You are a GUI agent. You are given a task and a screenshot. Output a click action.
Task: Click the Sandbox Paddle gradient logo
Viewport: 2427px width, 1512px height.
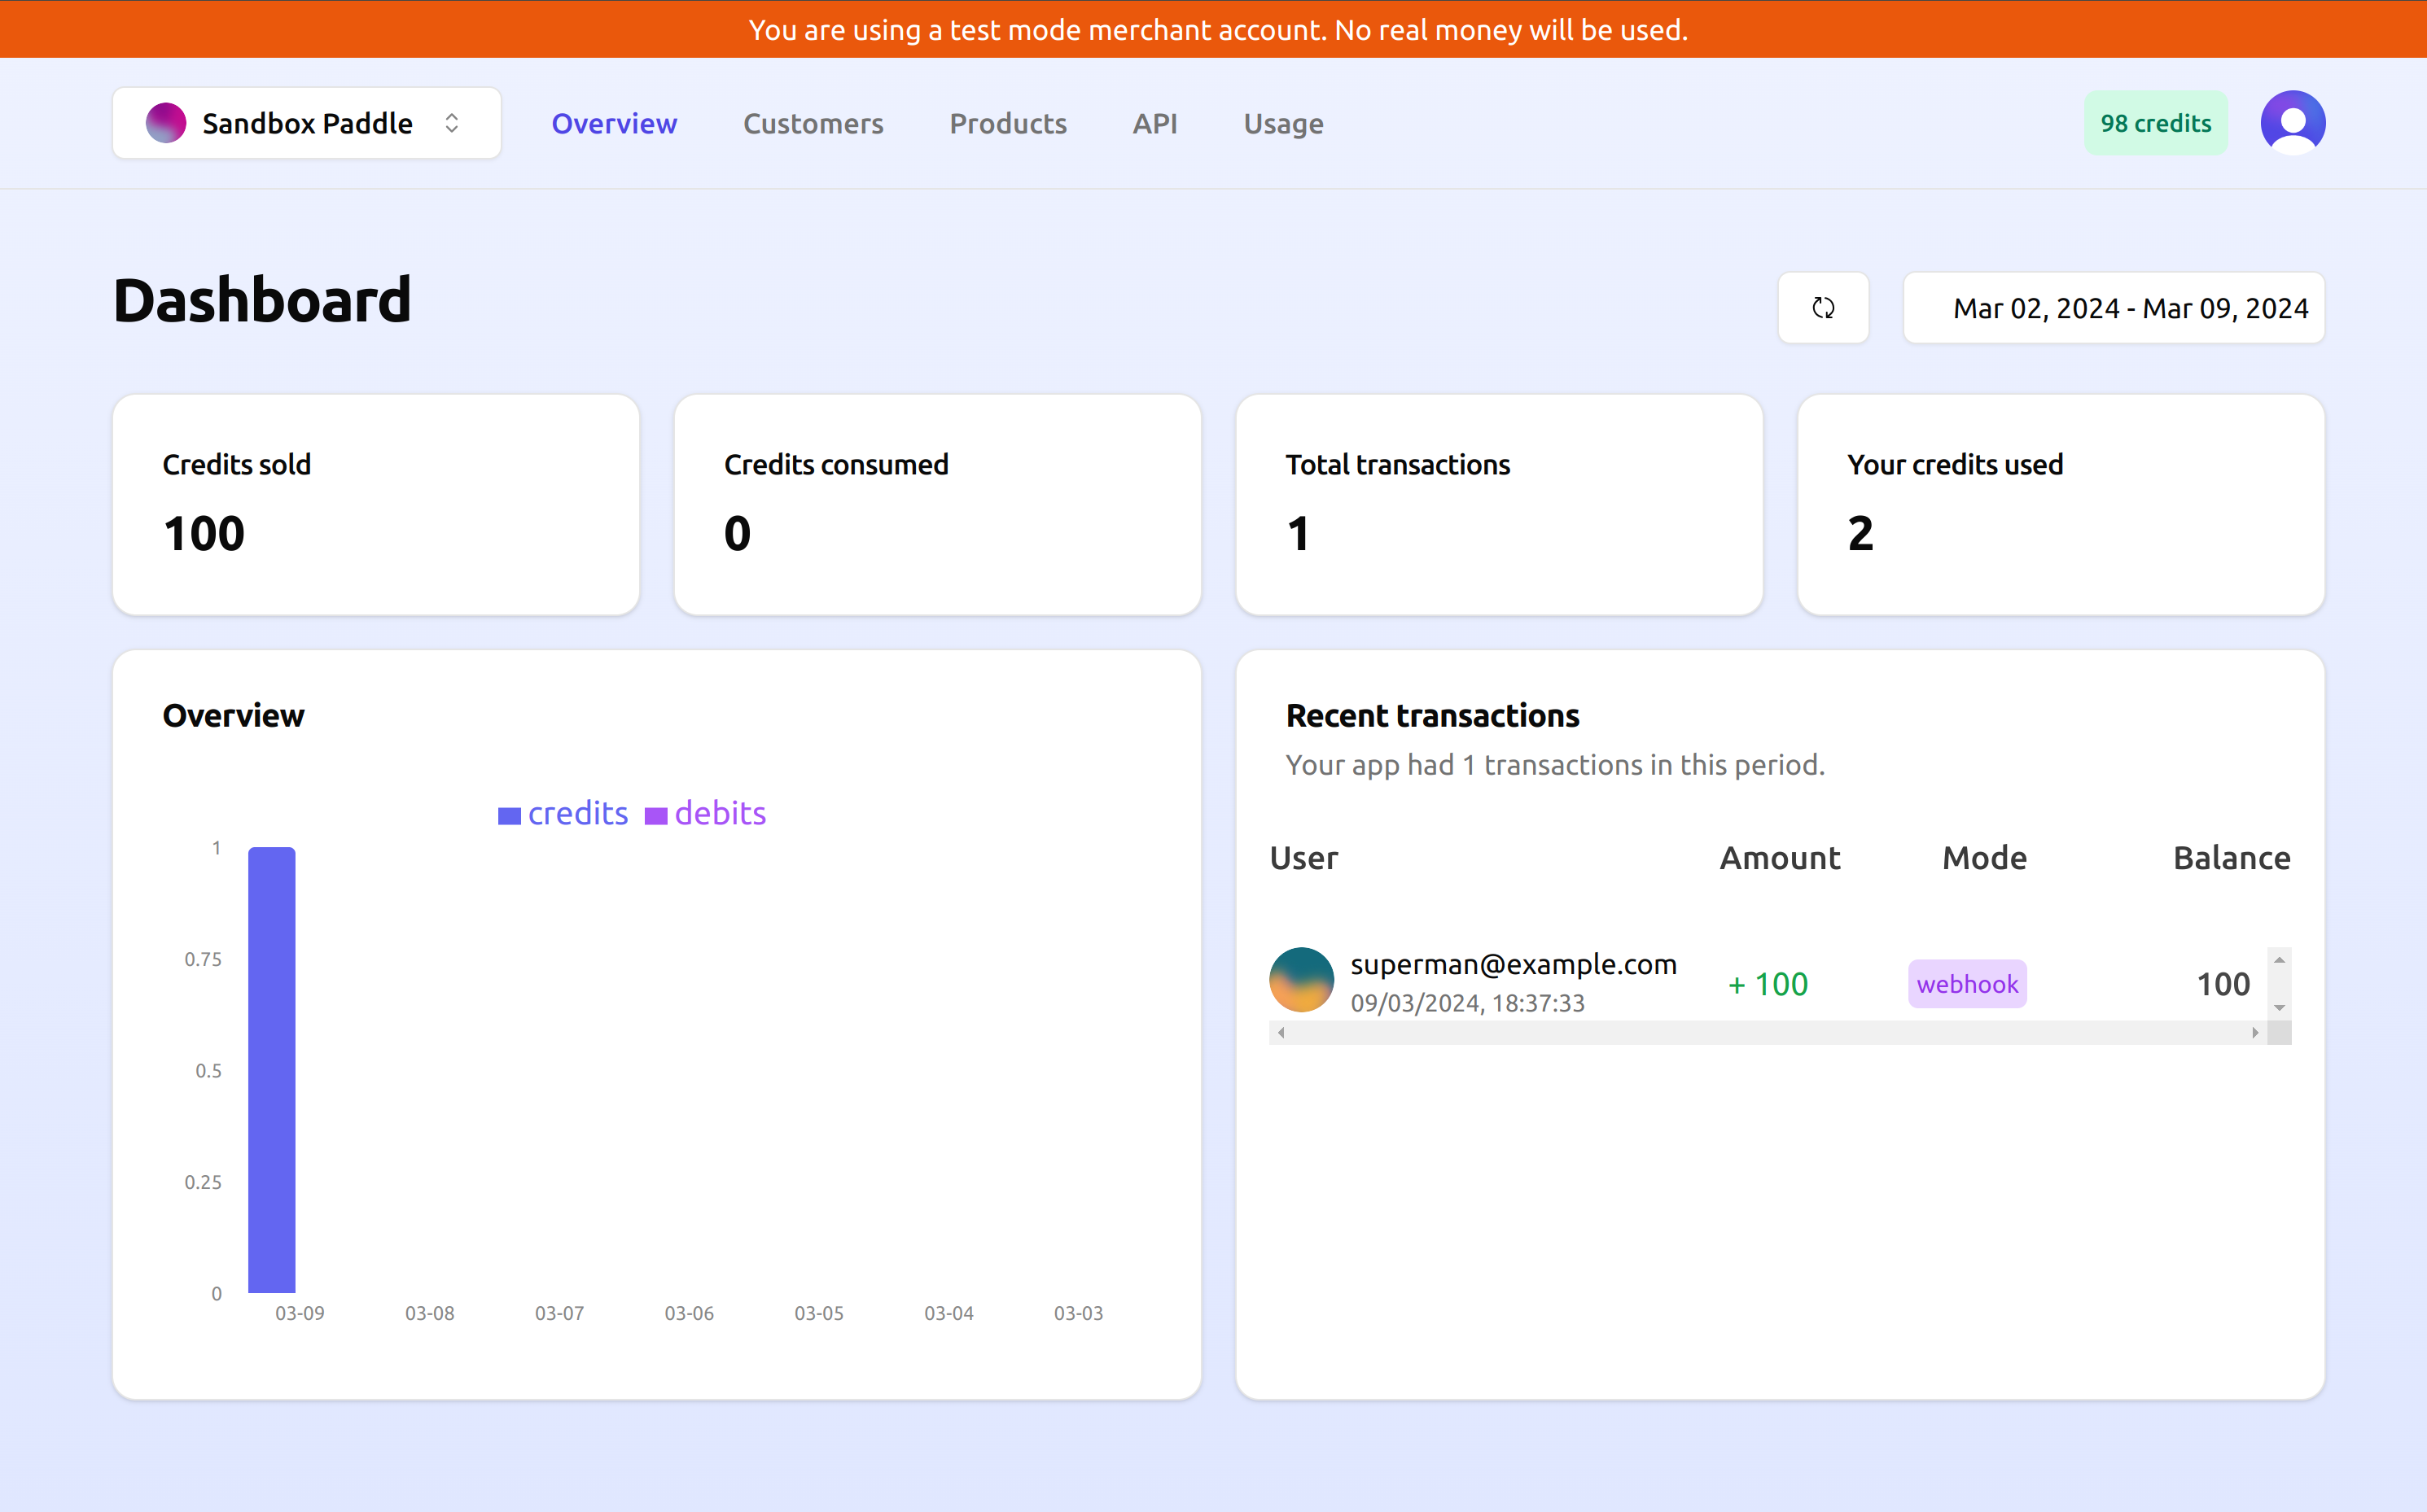[166, 123]
